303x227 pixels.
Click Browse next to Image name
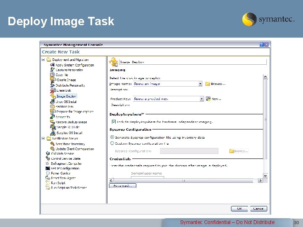(x=215, y=84)
